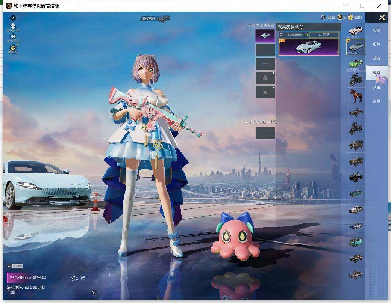Click the small horn icon at bottom
The height and width of the screenshot is (303, 391).
point(94,292)
